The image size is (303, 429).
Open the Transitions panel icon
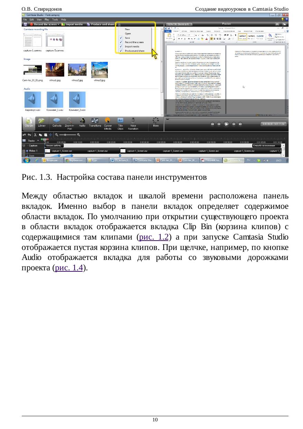(x=95, y=121)
